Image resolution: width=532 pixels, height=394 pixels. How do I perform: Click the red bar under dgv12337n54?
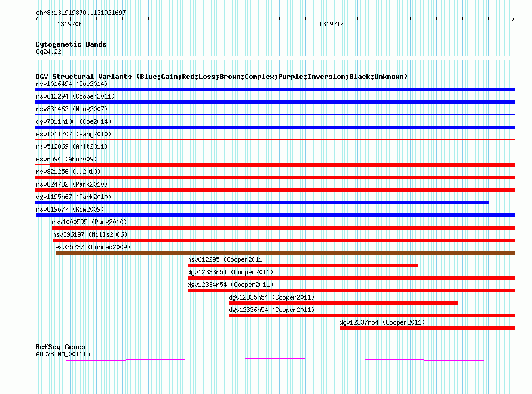click(427, 328)
